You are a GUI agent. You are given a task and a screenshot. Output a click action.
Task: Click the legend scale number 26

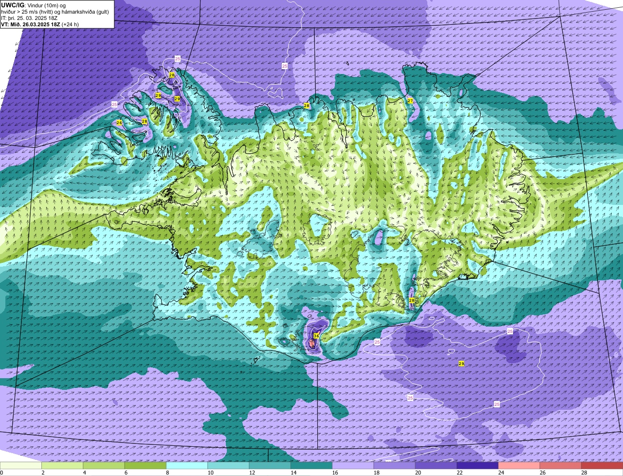pyautogui.click(x=542, y=473)
